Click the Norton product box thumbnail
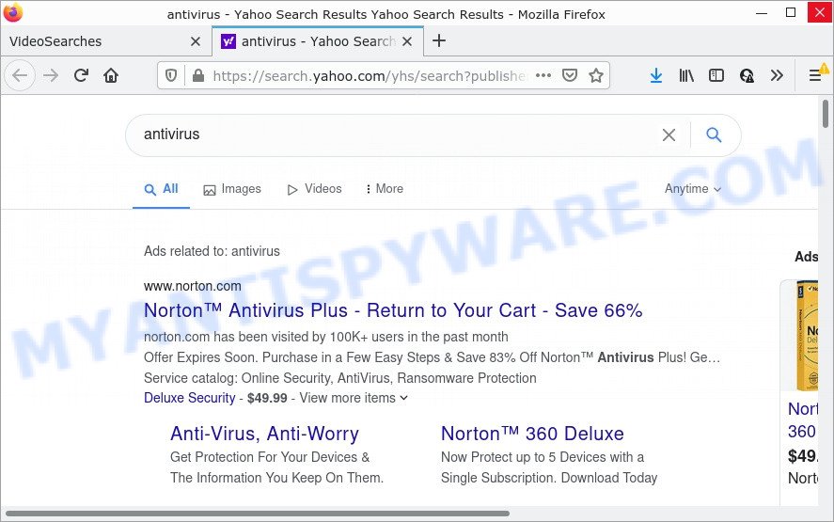Viewport: 834px width, 522px height. pyautogui.click(x=806, y=336)
